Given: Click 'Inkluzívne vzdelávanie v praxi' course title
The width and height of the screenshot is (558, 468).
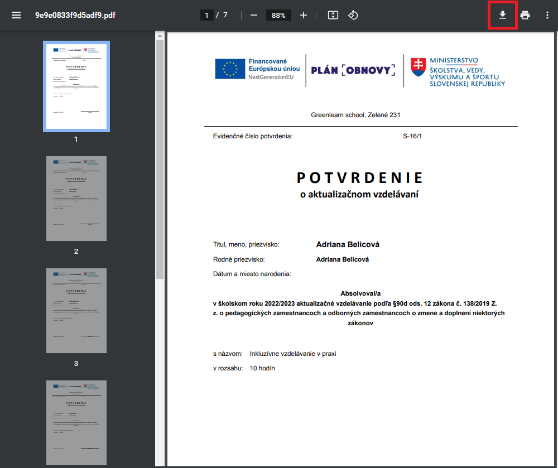Looking at the screenshot, I should point(293,354).
